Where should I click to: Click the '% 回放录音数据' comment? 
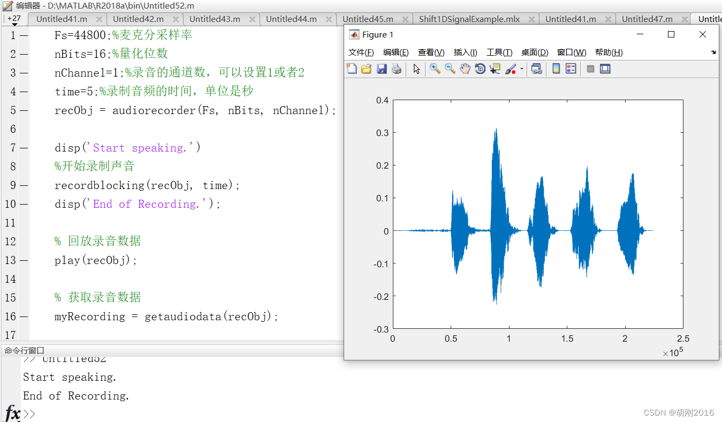coord(98,242)
